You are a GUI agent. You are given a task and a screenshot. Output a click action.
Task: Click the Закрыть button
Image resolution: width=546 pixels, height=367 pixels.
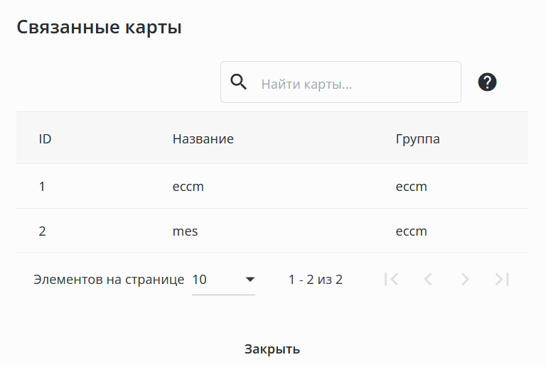pyautogui.click(x=272, y=349)
